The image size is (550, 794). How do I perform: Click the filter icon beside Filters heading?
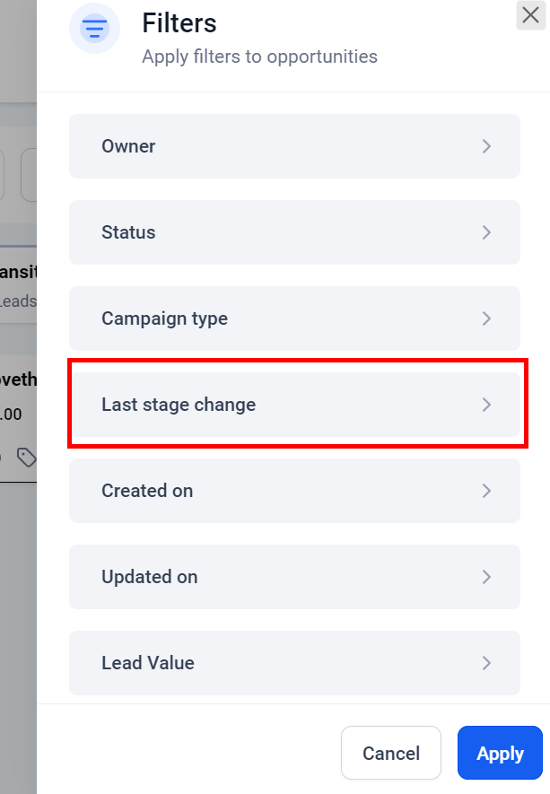94,29
